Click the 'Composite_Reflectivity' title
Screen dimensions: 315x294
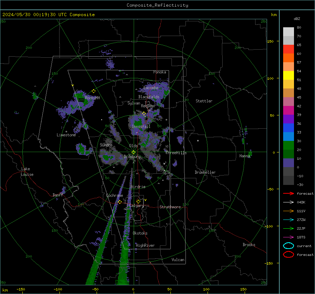(x=157, y=5)
